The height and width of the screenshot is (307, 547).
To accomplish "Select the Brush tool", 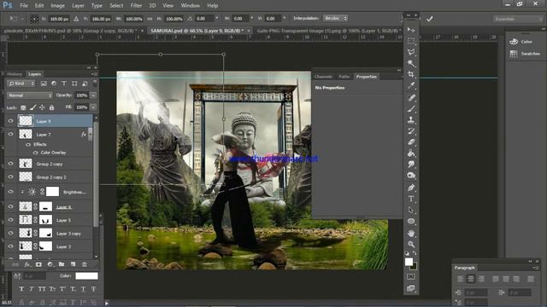I will [x=411, y=109].
